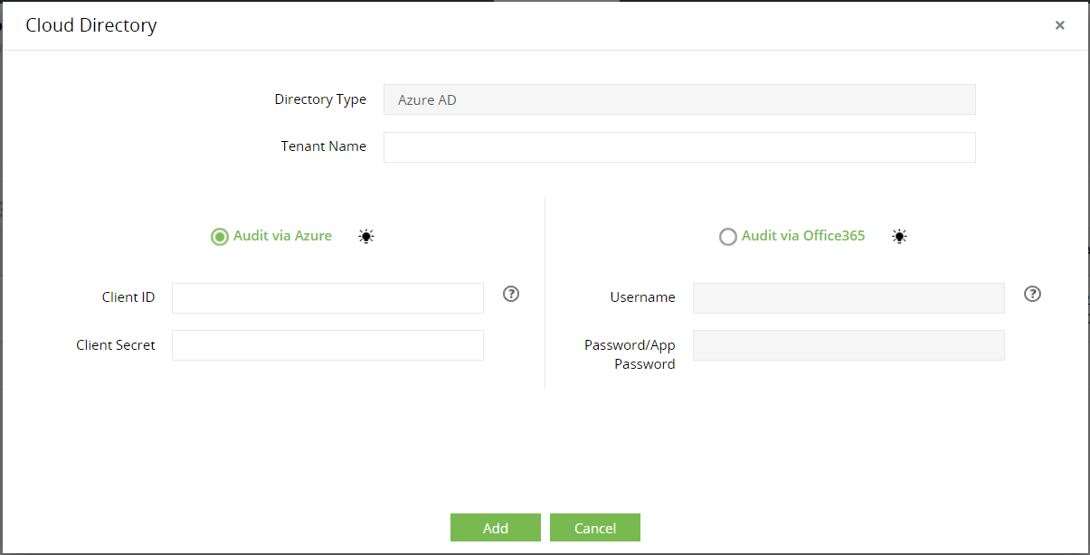Click into the Client Secret field
Viewport: 1090px width, 555px height.
(x=327, y=345)
